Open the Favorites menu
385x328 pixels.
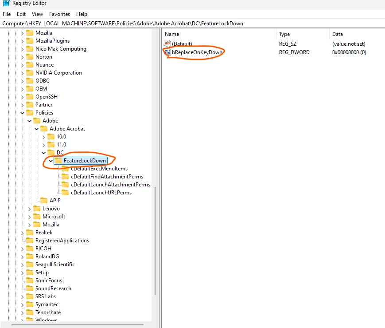[x=59, y=14]
